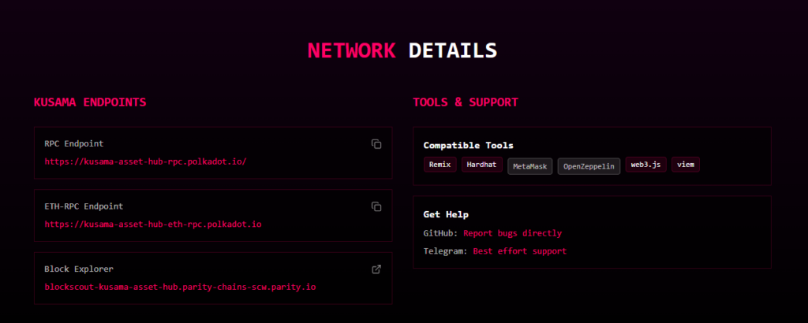
Task: Select the OpenZeppelin tool tag
Action: tap(589, 166)
